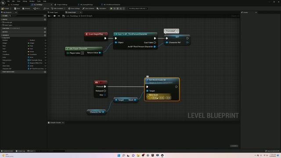Image resolution: width=281 pixels, height=158 pixels.
Task: Add a new macro with the plus icon
Action: coord(45,32)
